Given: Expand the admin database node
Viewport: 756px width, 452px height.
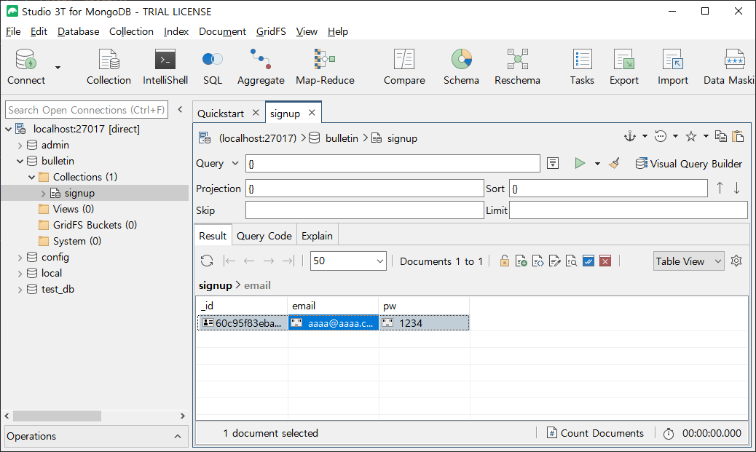Looking at the screenshot, I should (20, 145).
